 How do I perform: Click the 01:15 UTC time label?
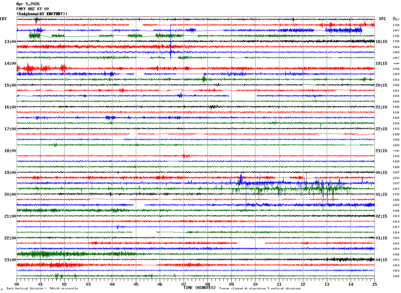381,194
